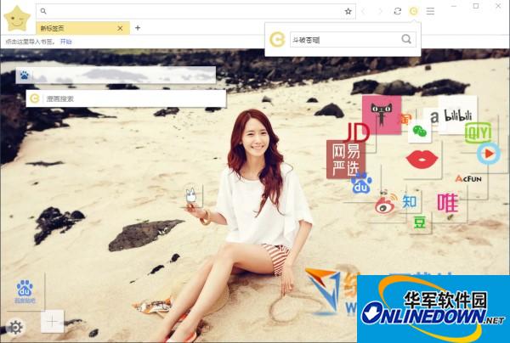Open the hamburger main menu
Screen dimensions: 510x343
(x=430, y=11)
